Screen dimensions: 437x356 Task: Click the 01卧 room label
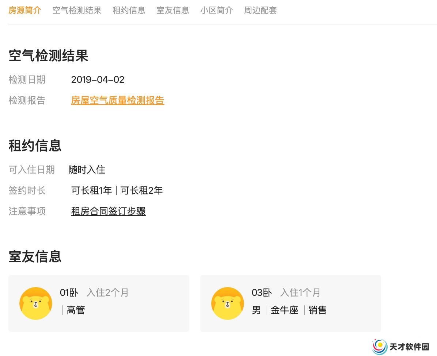(x=69, y=293)
